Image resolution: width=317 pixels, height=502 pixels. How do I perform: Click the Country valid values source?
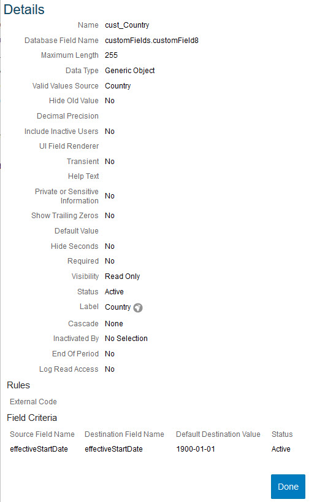tap(118, 86)
